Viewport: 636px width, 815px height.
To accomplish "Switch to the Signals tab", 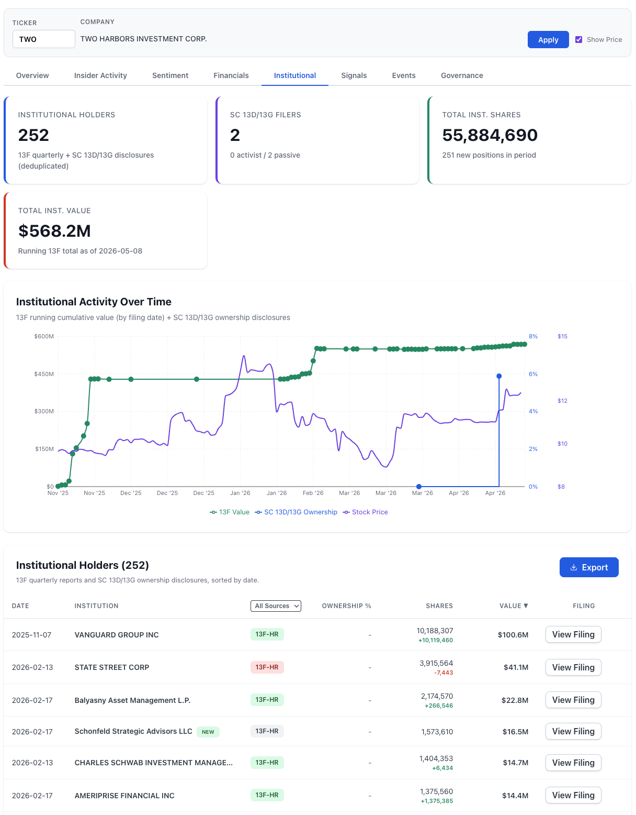I will pos(354,75).
